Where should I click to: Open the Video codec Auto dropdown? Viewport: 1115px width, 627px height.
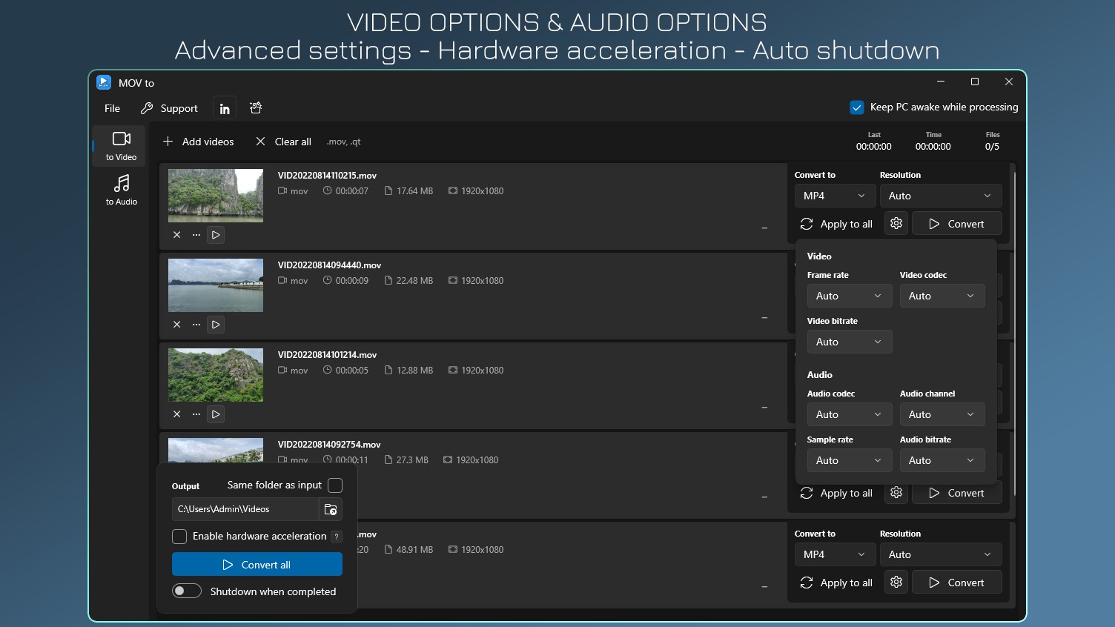(x=942, y=295)
